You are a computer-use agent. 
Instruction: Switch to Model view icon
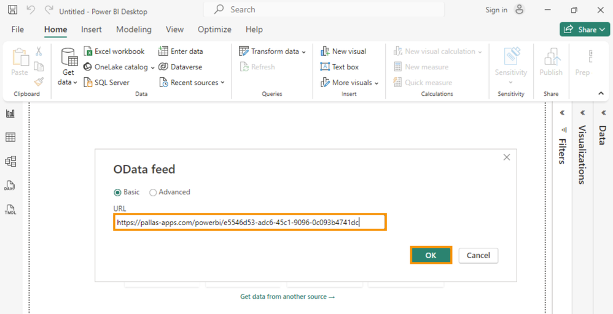[10, 161]
